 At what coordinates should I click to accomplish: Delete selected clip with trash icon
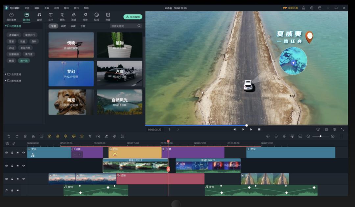pos(25,136)
